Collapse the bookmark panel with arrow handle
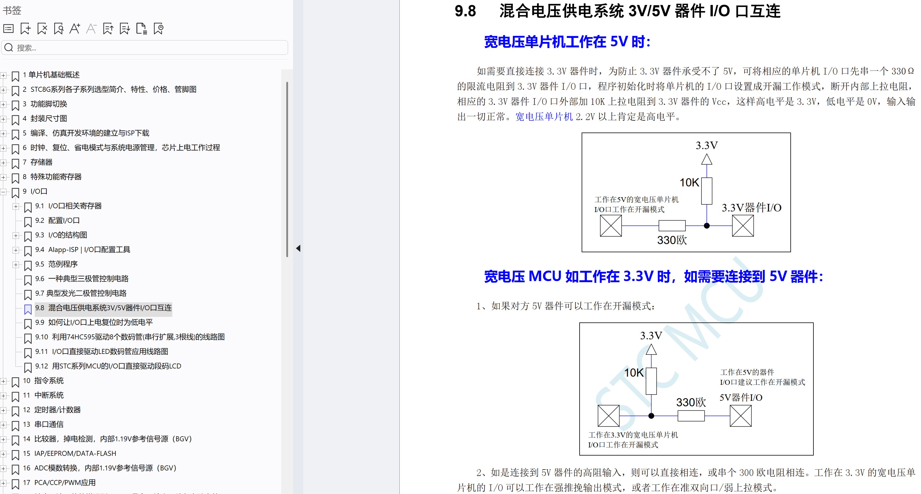921x494 pixels. pyautogui.click(x=298, y=248)
